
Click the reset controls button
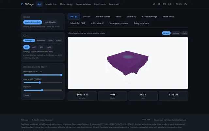coord(27,95)
